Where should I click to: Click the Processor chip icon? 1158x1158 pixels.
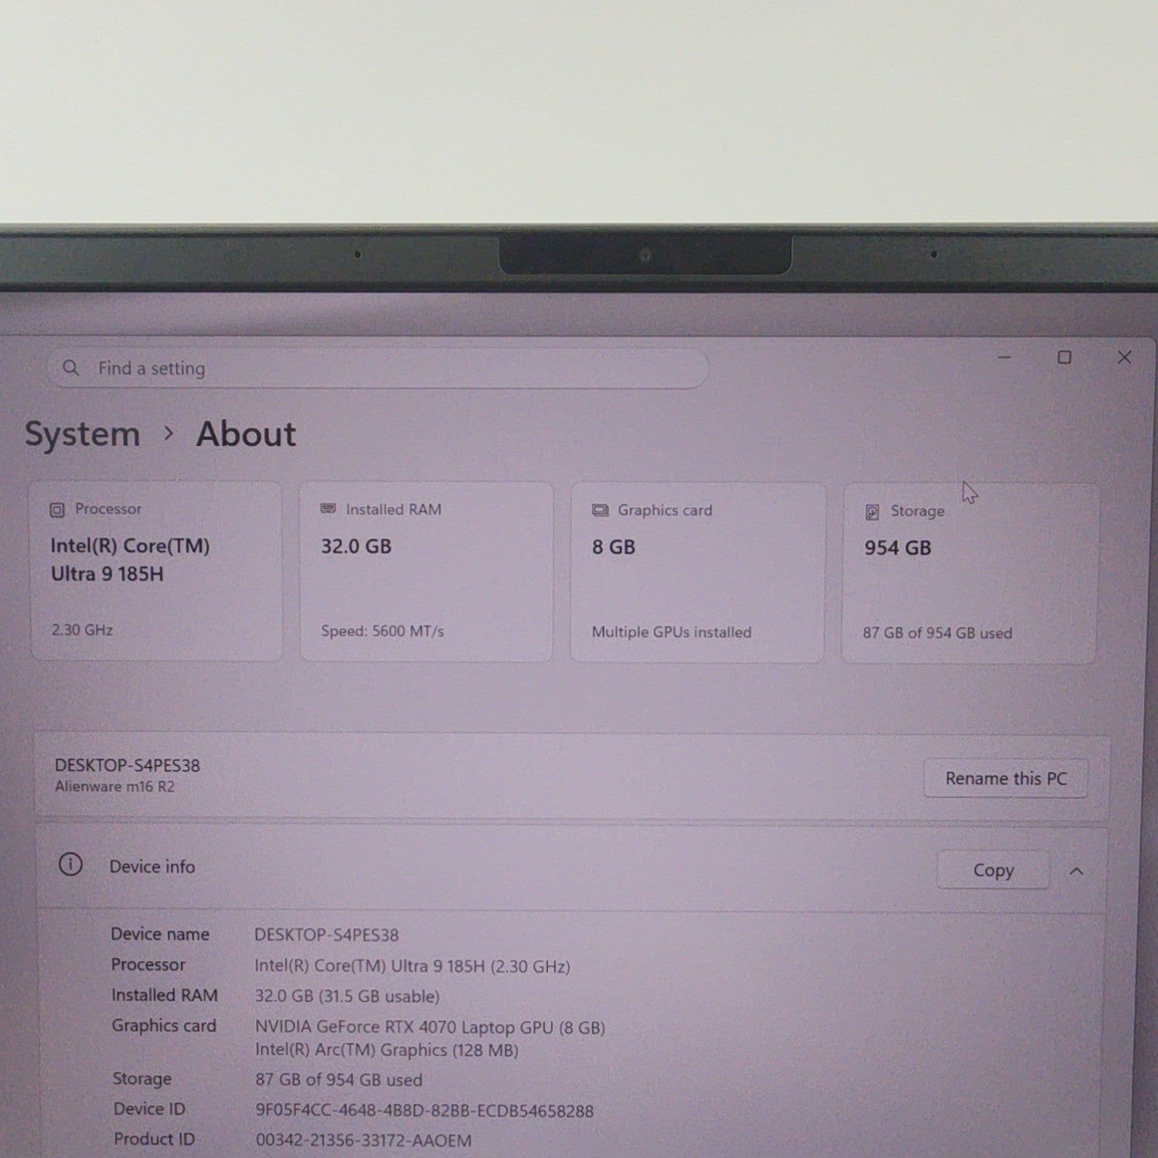pyautogui.click(x=57, y=510)
